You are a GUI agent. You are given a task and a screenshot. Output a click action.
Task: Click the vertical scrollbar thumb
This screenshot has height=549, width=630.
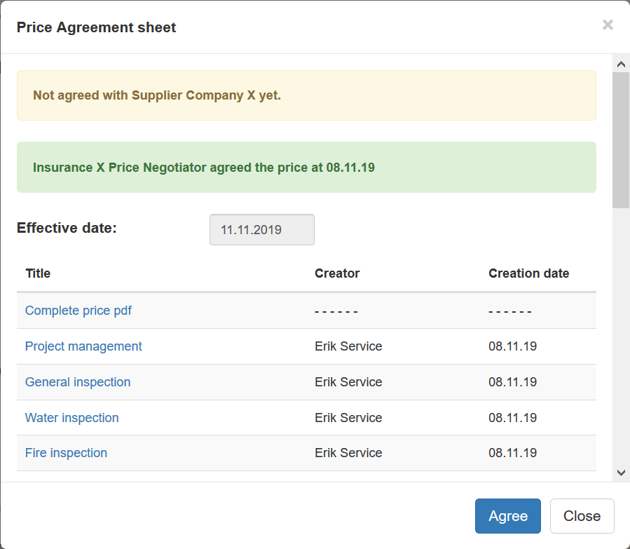620,140
